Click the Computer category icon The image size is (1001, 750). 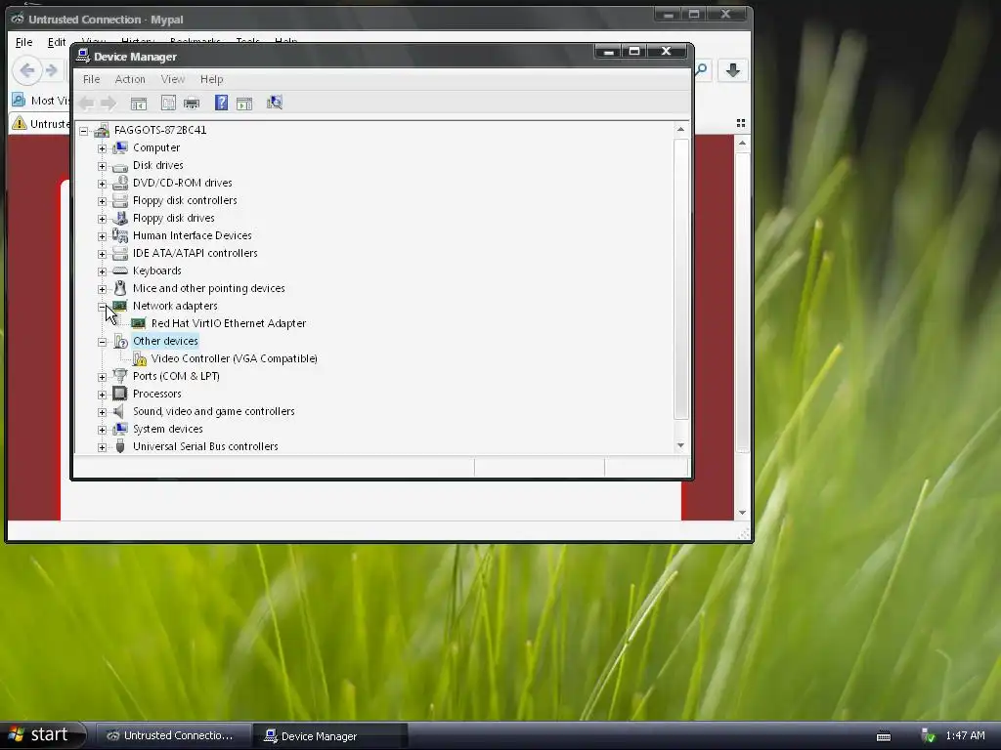pyautogui.click(x=120, y=148)
